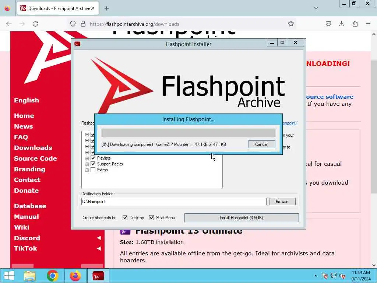This screenshot has height=283, width=377.
Task: Reload the Firefox page
Action: click(x=35, y=24)
